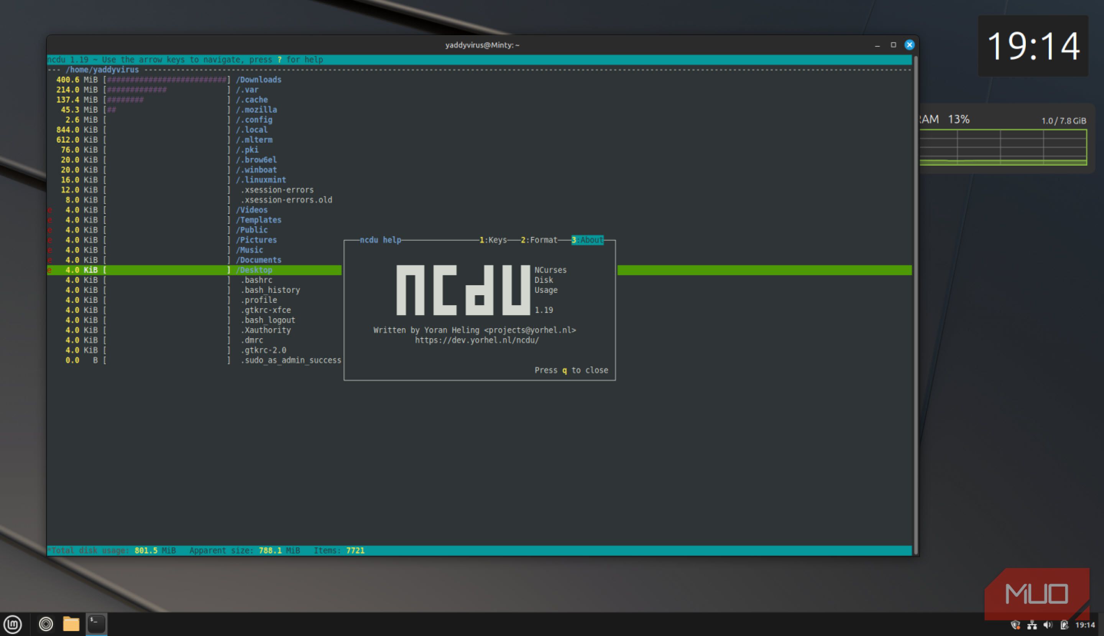Screen dimensions: 1104x636
Task: Launch the spiral browser icon in taskbar
Action: [46, 624]
